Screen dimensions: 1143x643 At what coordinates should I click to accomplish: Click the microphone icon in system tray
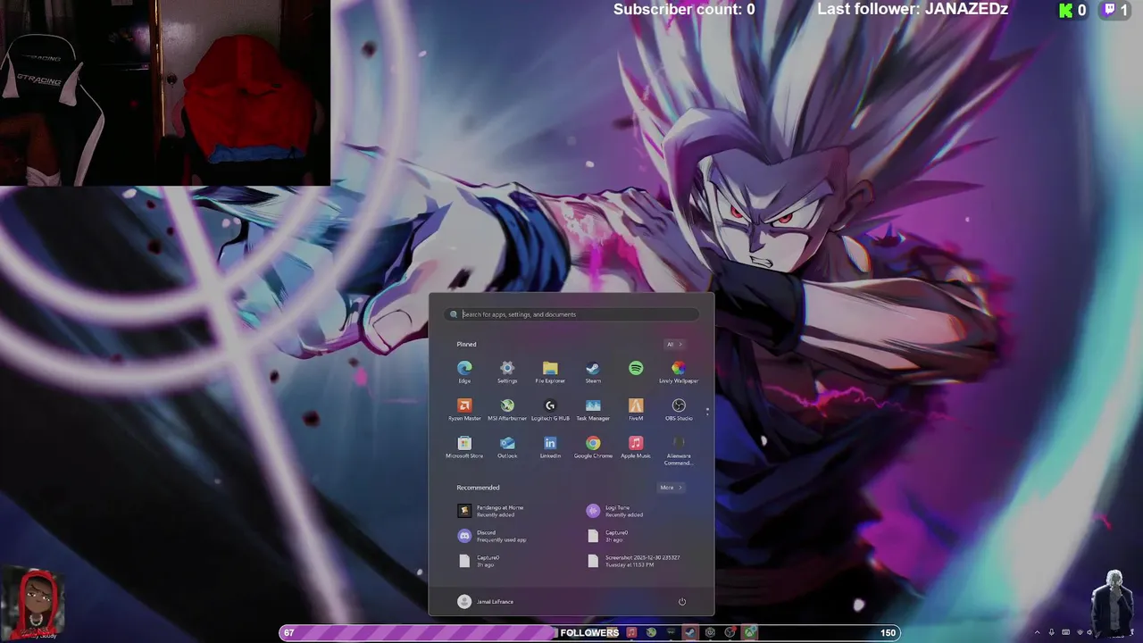click(1051, 632)
